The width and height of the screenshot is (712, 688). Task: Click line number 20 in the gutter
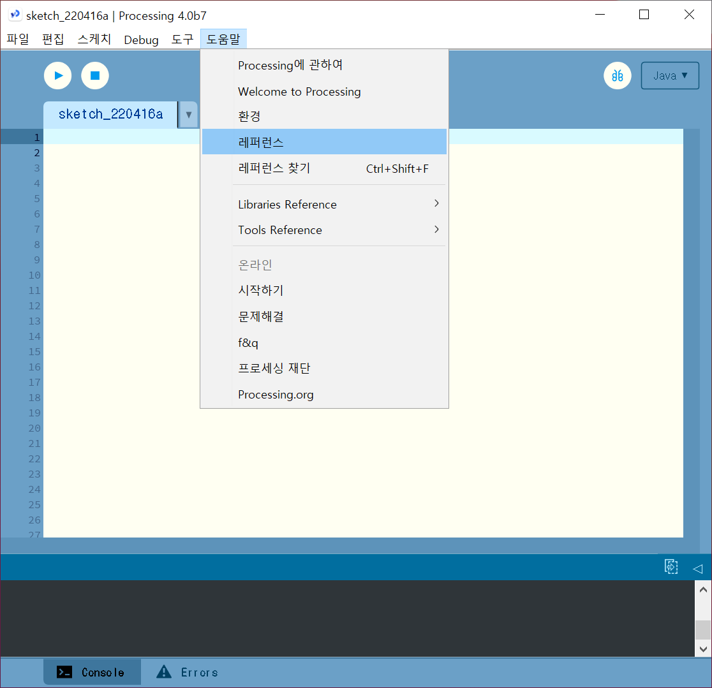point(34,428)
